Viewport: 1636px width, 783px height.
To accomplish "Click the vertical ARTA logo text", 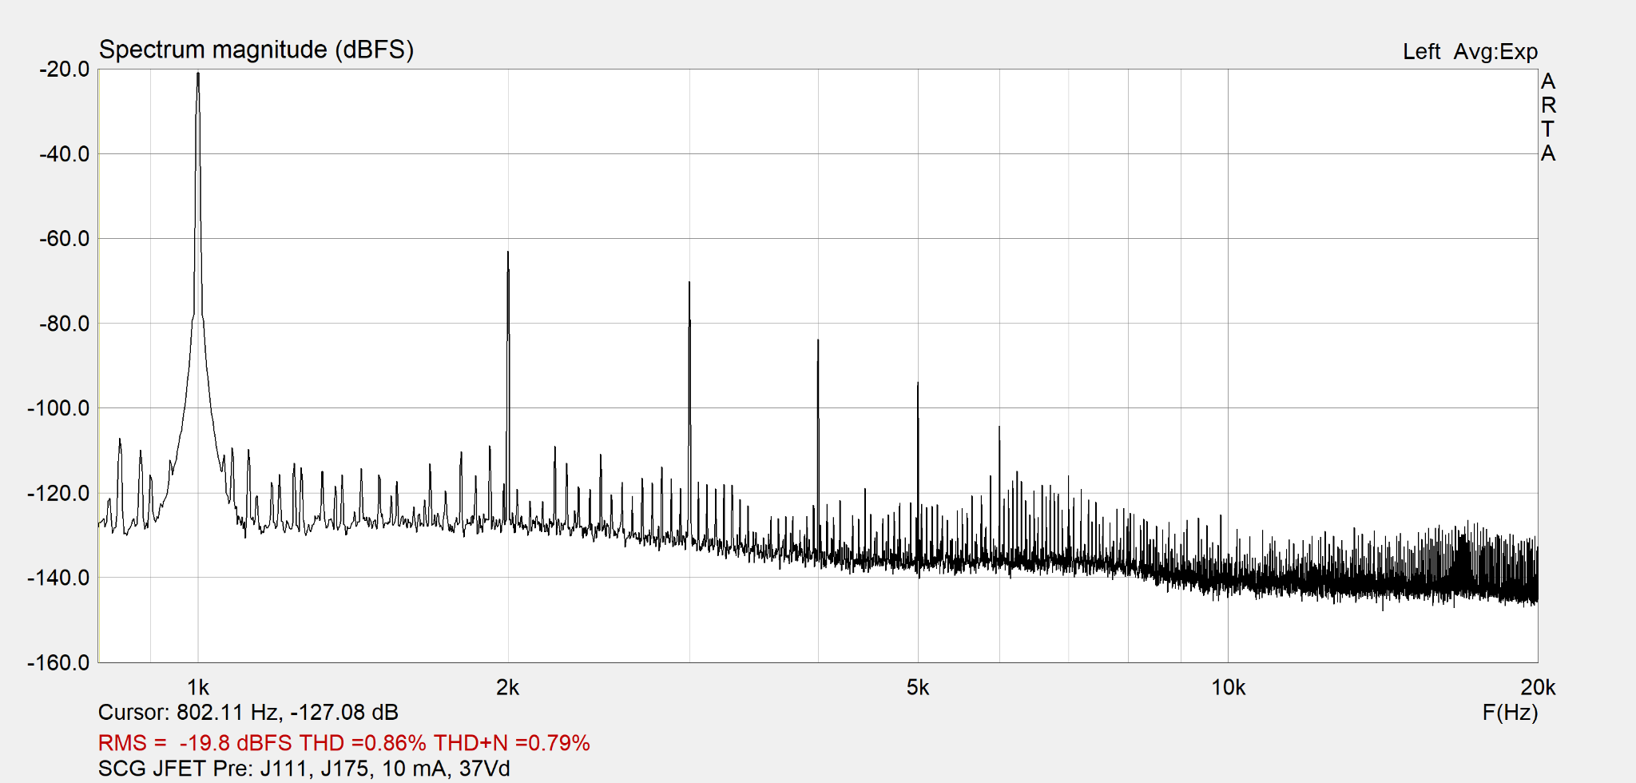I will [x=1548, y=117].
